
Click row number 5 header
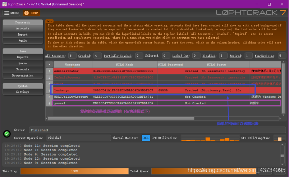pos(49,97)
